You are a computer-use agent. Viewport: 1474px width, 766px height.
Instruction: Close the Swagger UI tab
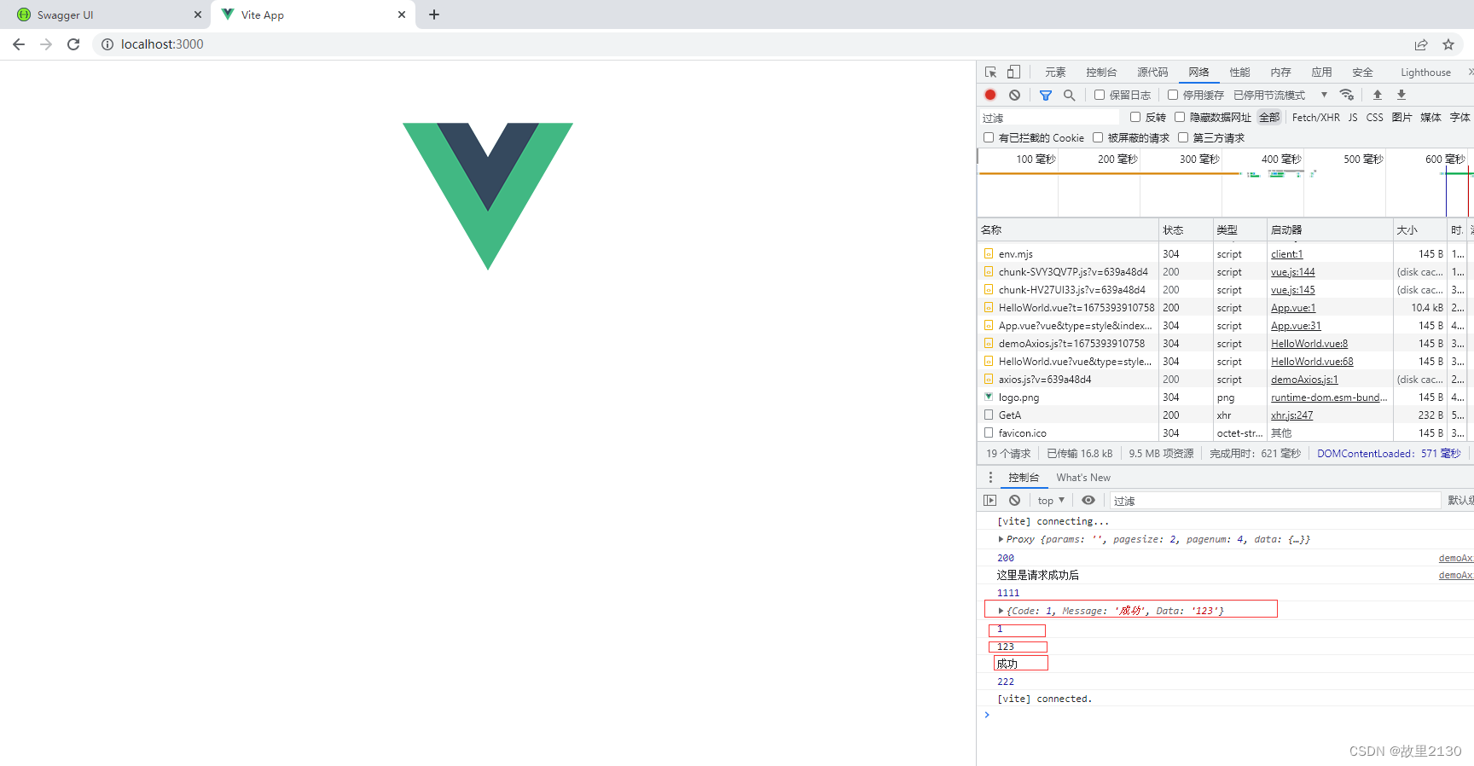coord(198,15)
